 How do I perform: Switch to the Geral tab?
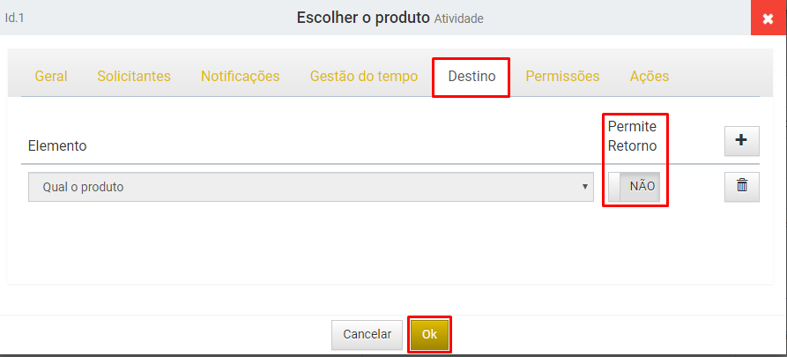[x=51, y=77]
